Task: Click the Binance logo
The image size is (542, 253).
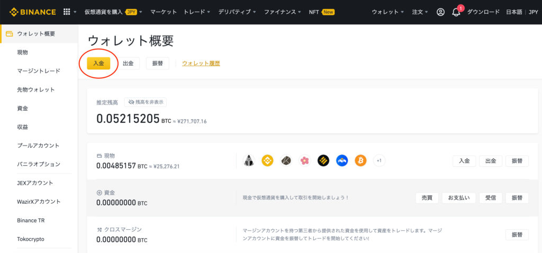Action: 32,12
